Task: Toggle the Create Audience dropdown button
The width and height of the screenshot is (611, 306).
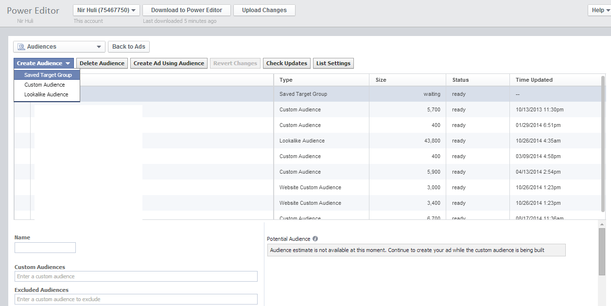Action: 44,63
